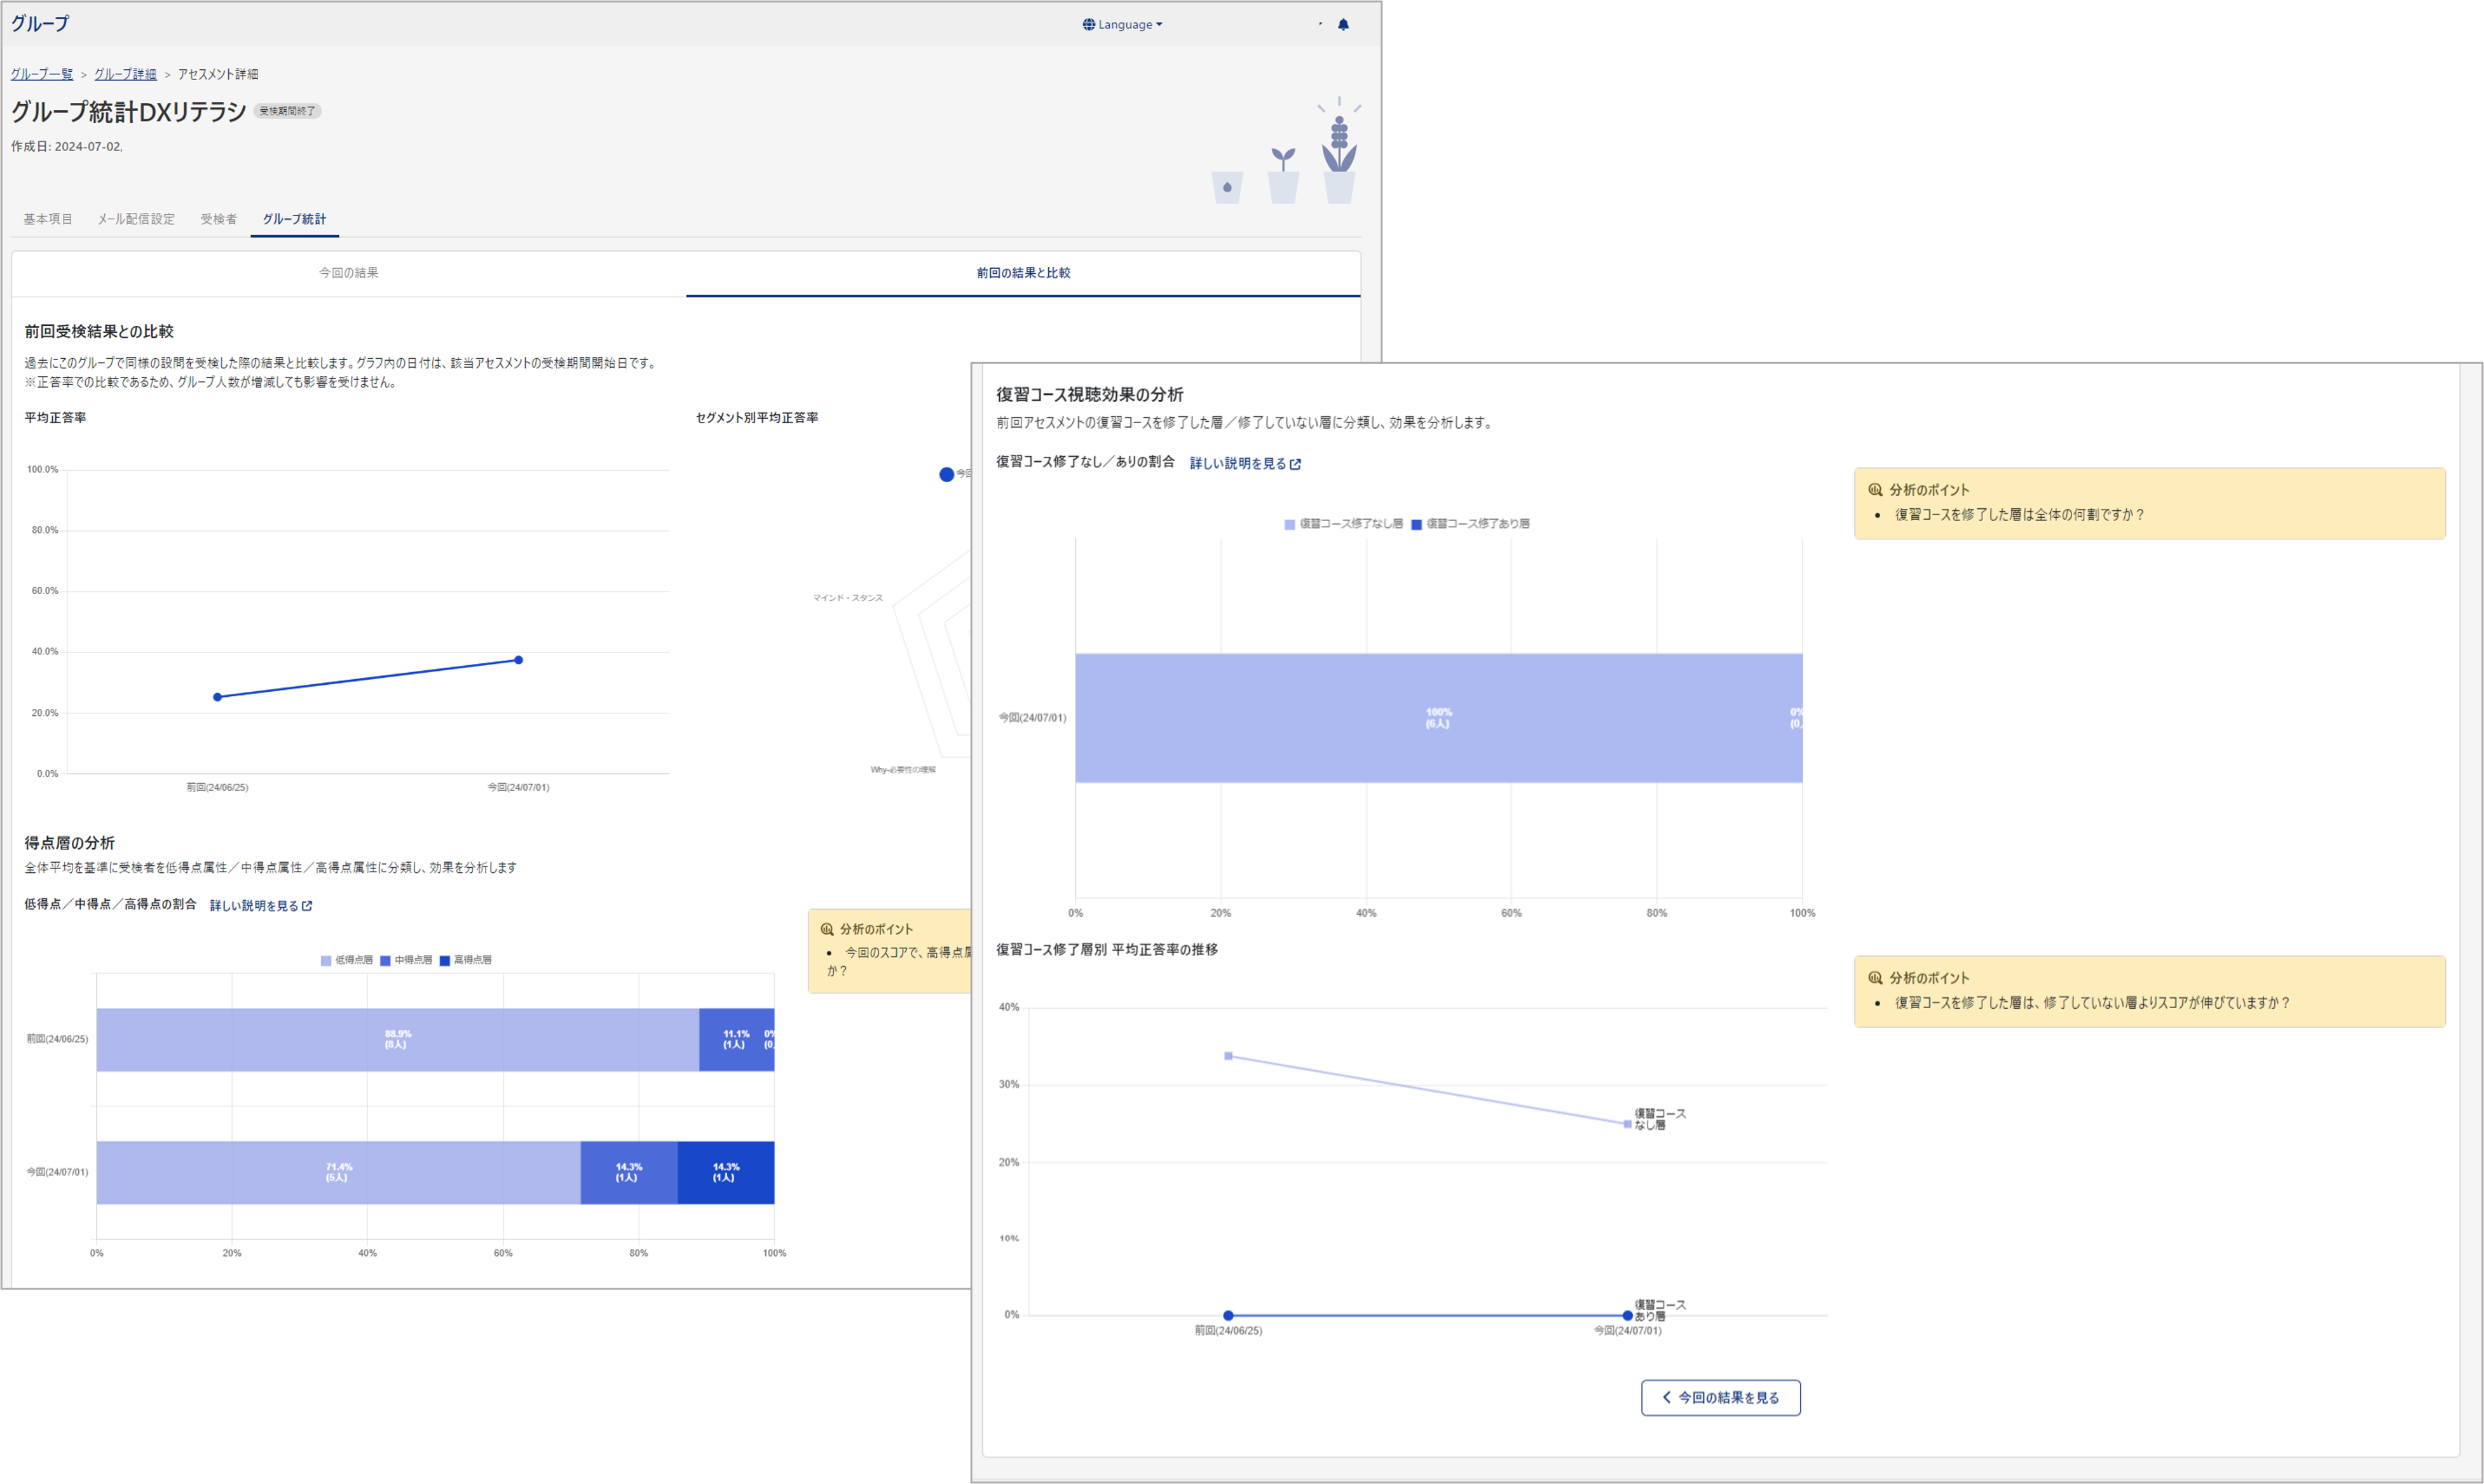Click the 今回(24/07/01) data point on line chart
This screenshot has width=2484, height=1484.
click(x=518, y=660)
